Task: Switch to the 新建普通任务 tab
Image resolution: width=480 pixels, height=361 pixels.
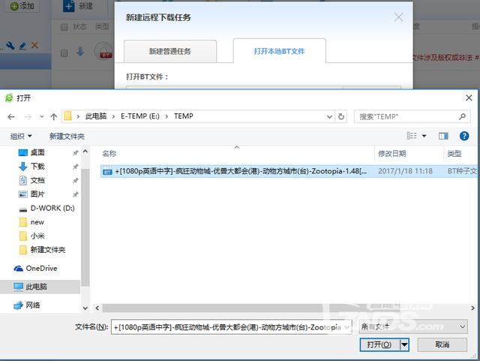Action: 169,51
